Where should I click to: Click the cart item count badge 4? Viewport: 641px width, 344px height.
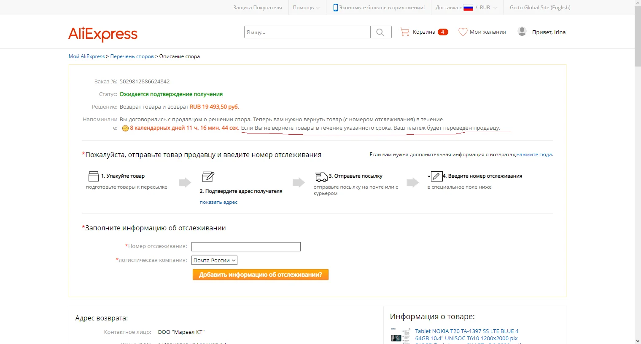tap(443, 32)
